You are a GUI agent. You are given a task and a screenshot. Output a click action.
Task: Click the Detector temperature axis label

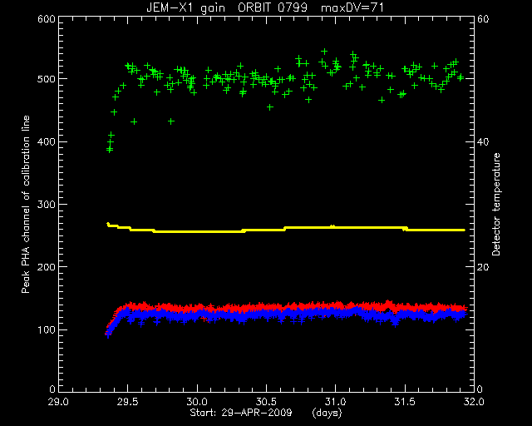[x=496, y=204]
